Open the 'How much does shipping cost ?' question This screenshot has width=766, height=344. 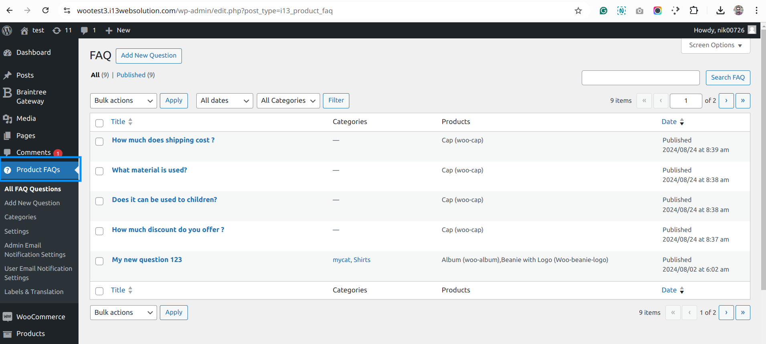click(163, 140)
